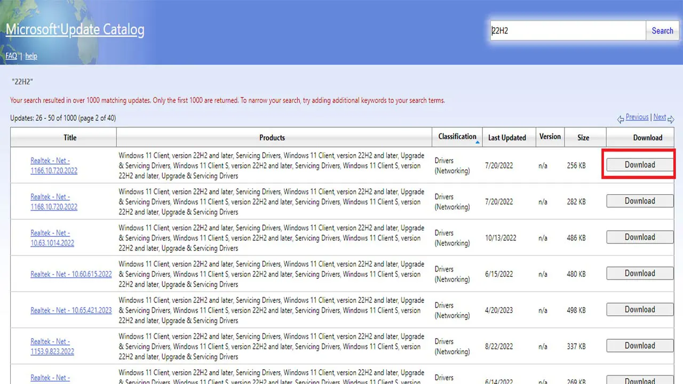The image size is (683, 384).
Task: Click the Classification sort arrow indicator
Action: click(x=478, y=142)
